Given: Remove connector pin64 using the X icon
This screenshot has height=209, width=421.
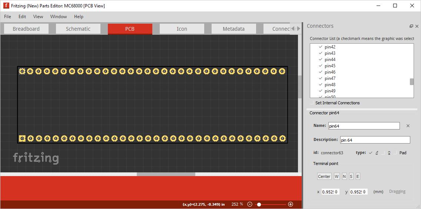Looking at the screenshot, I should pos(408,126).
